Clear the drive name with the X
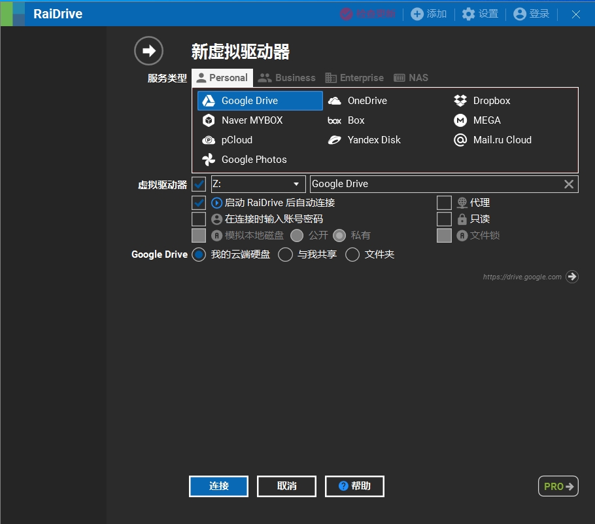 click(x=569, y=184)
